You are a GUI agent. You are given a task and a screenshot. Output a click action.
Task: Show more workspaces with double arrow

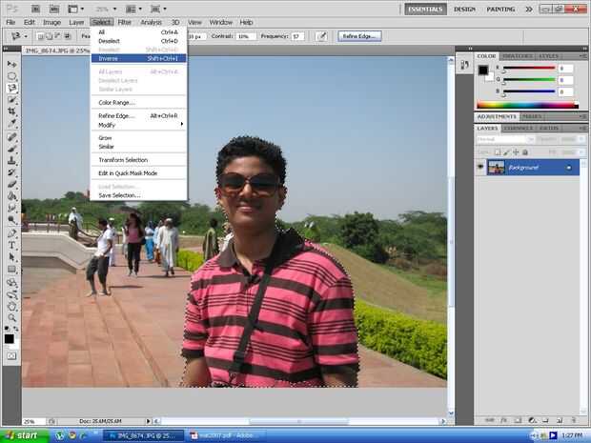click(529, 9)
